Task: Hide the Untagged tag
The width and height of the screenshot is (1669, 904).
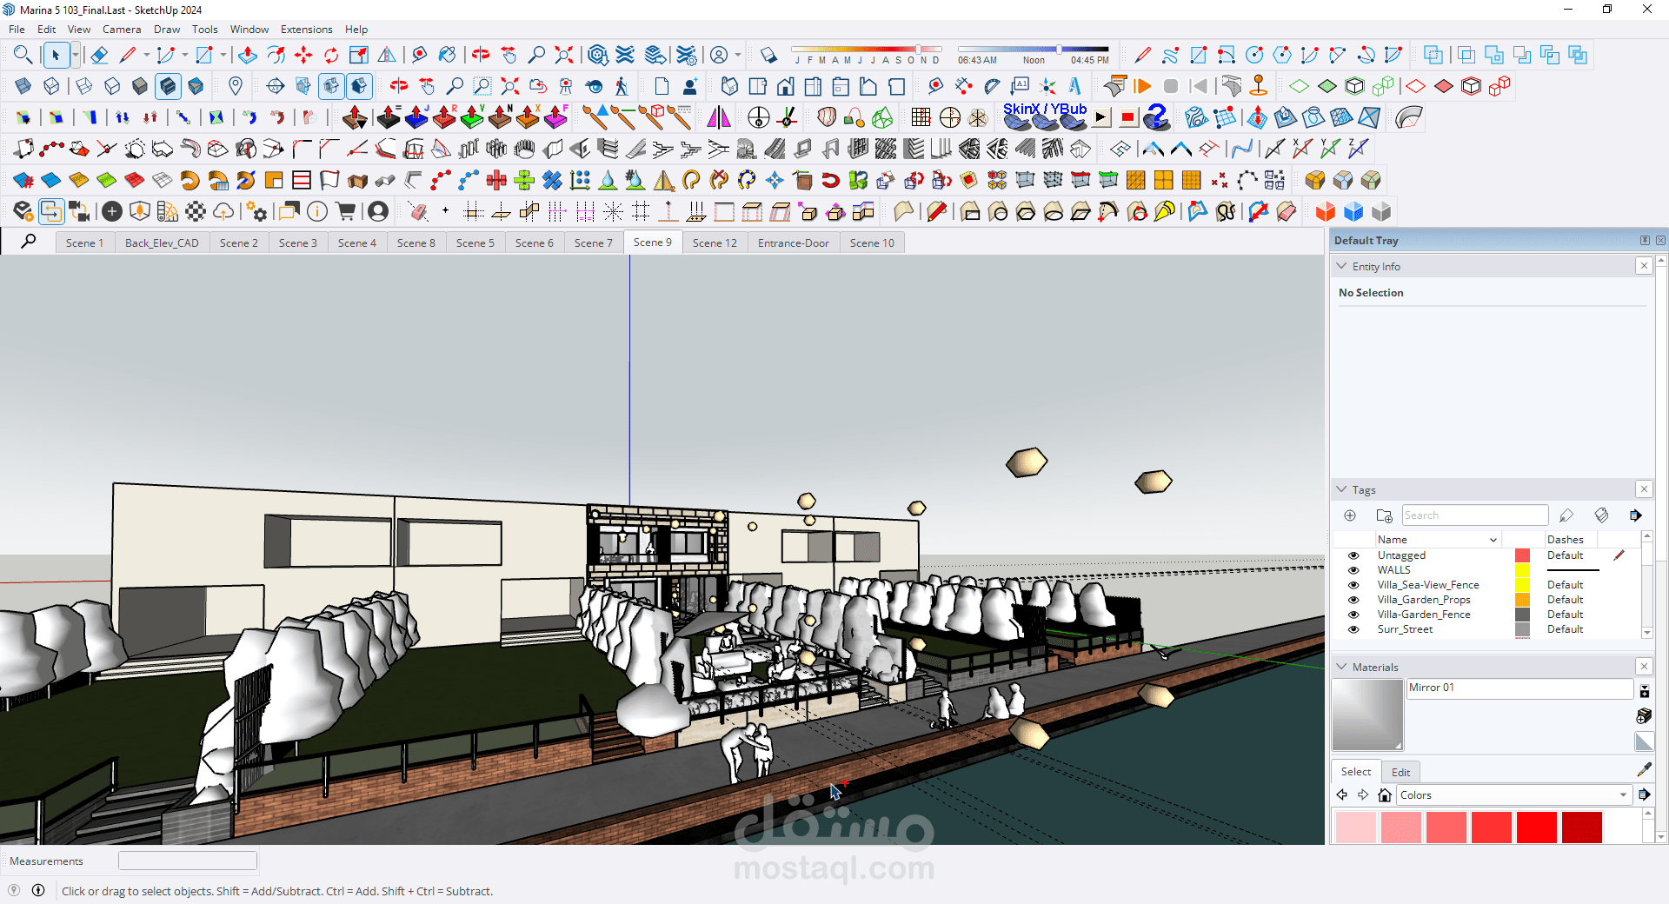Action: 1353,555
